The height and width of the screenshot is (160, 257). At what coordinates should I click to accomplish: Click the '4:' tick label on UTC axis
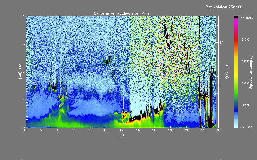pos(58,130)
